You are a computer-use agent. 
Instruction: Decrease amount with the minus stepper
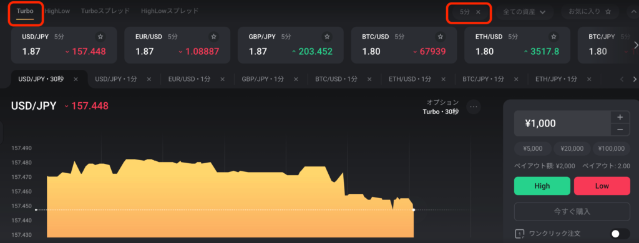[620, 130]
